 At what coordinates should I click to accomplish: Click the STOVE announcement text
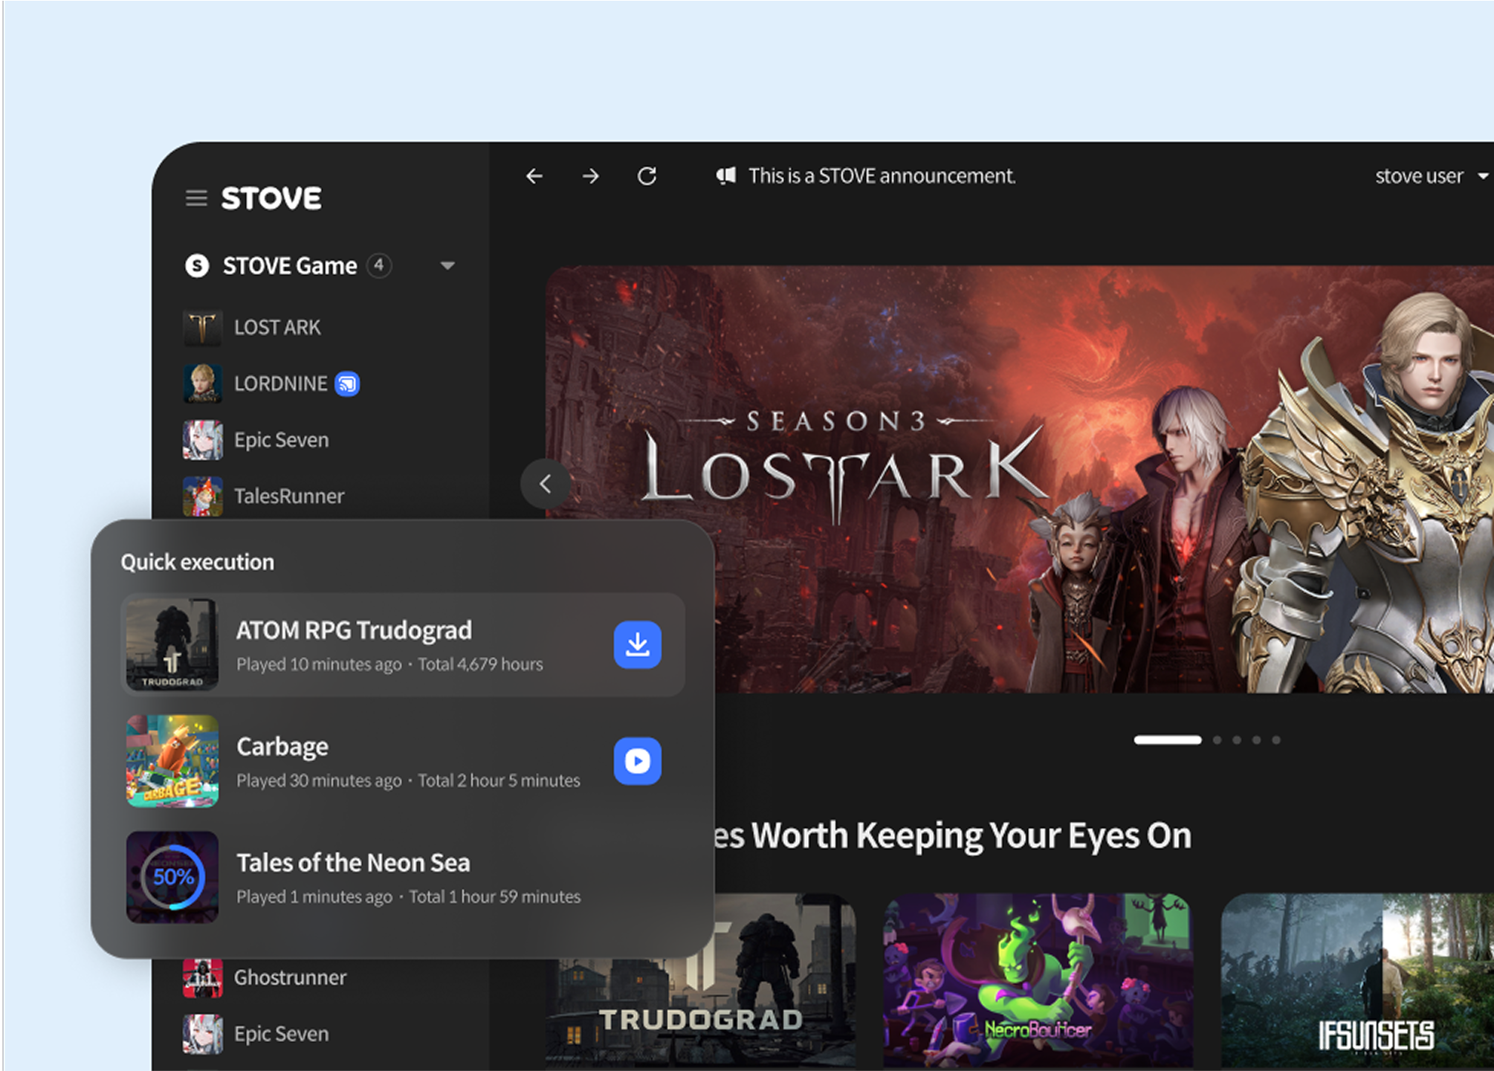click(x=882, y=176)
